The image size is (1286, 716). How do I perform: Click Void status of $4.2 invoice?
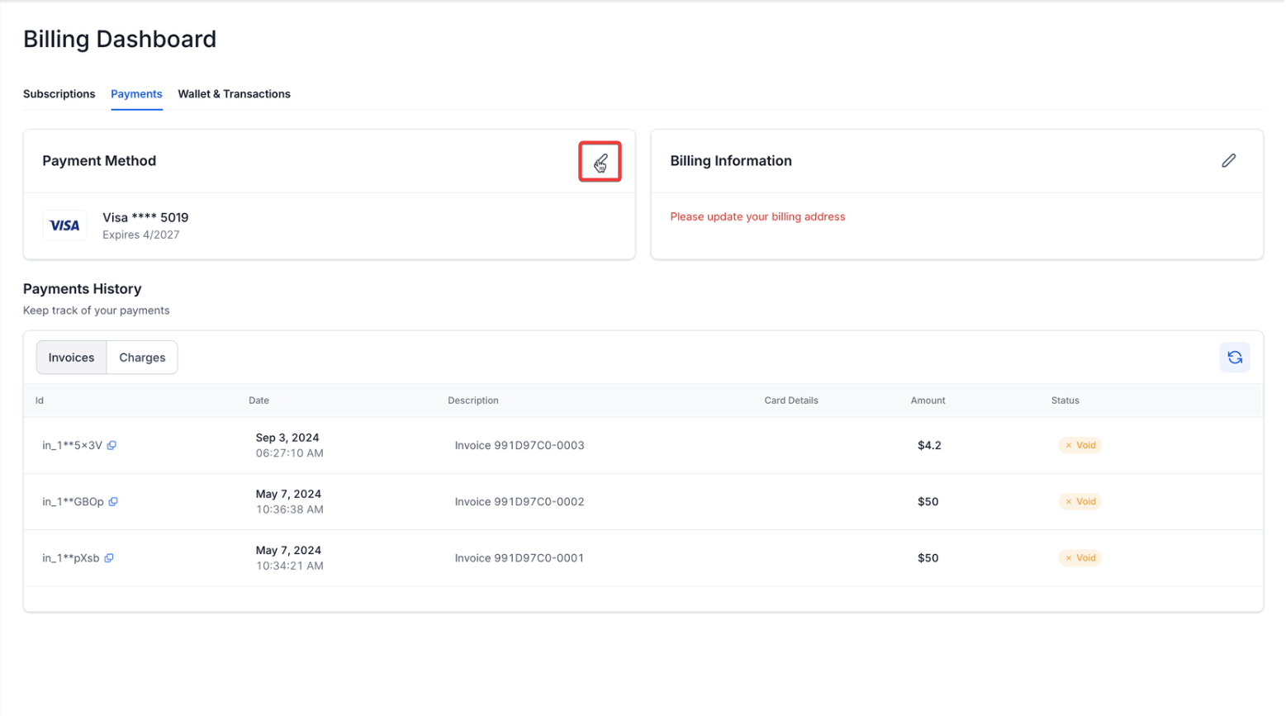click(x=1080, y=445)
